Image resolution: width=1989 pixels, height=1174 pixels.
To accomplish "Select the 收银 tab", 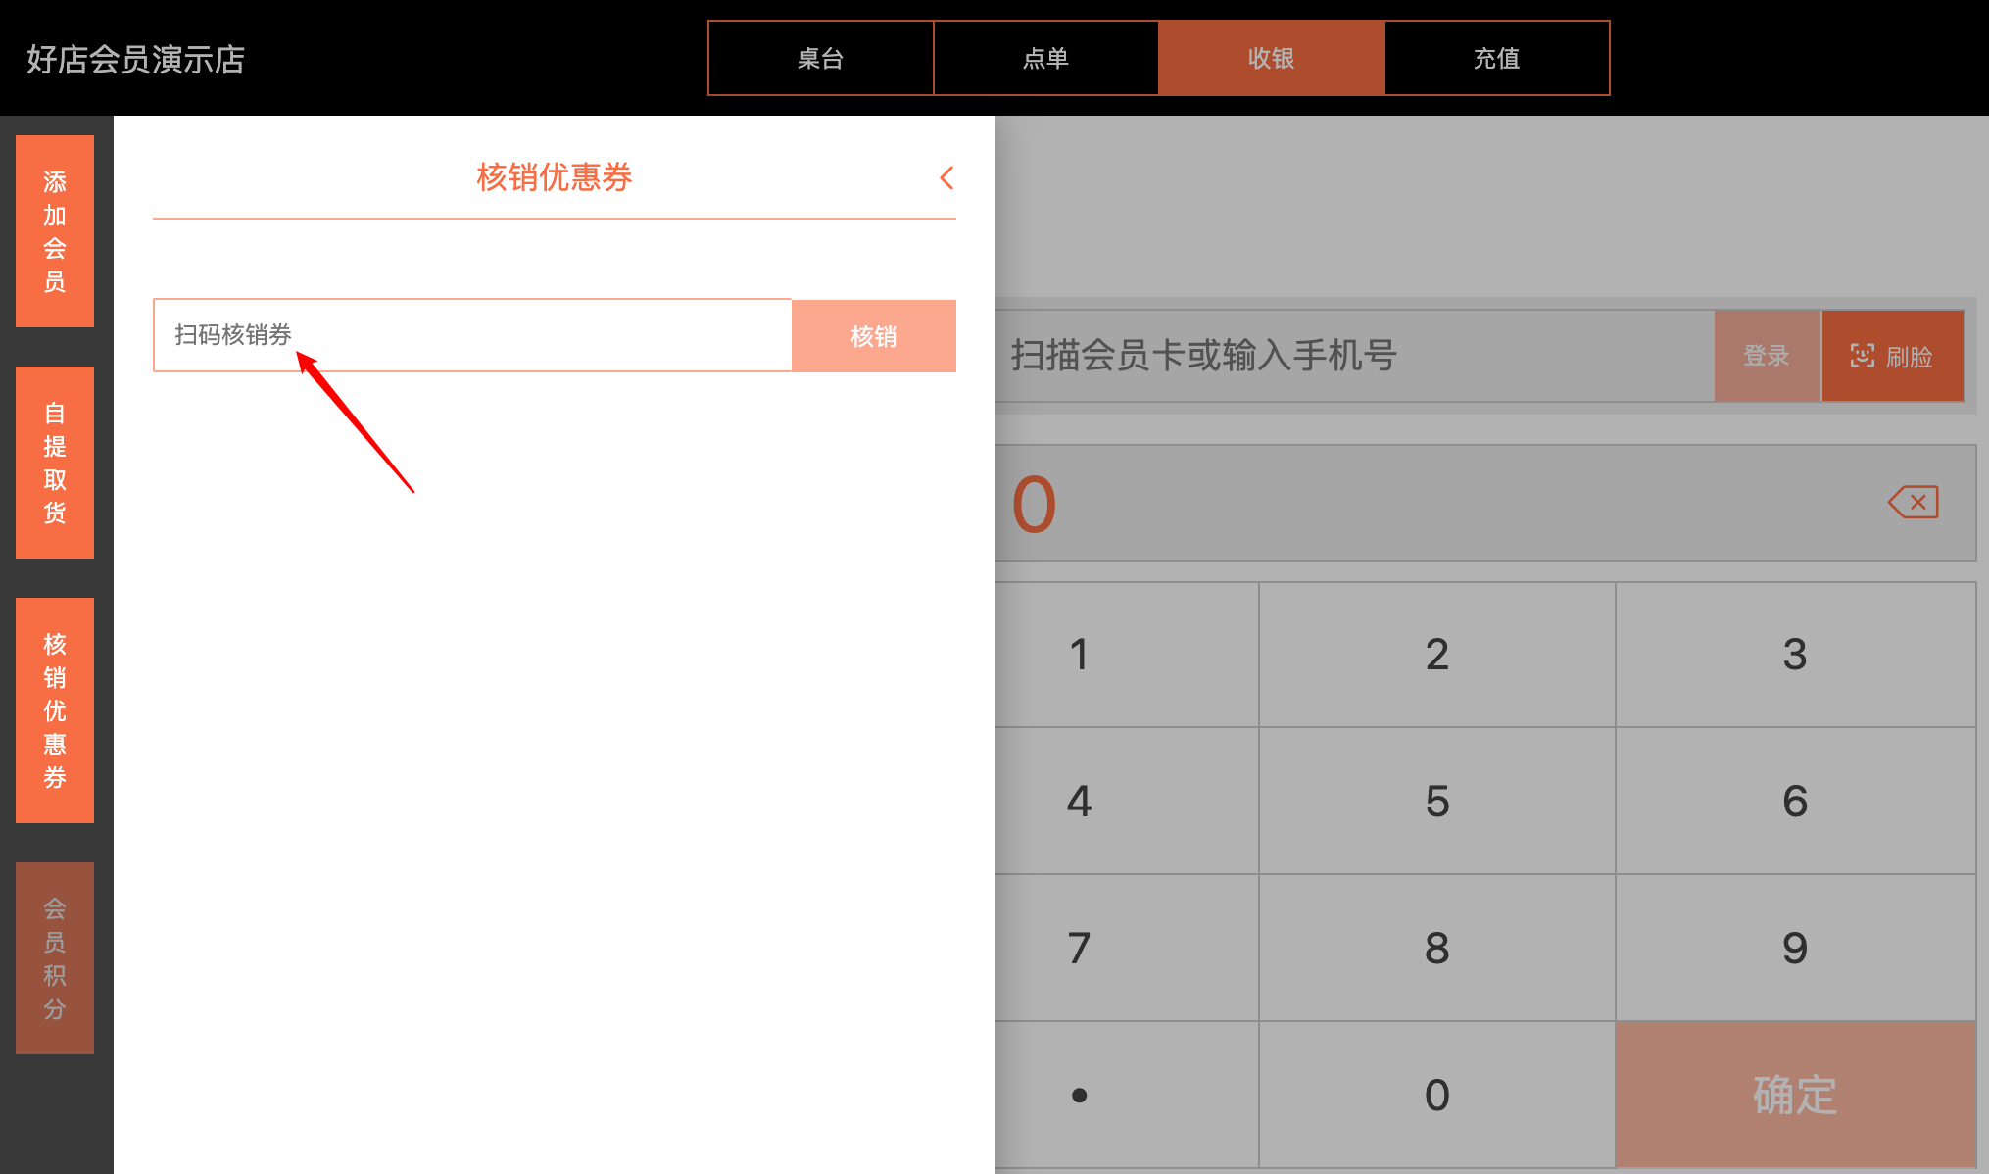I will point(1272,58).
